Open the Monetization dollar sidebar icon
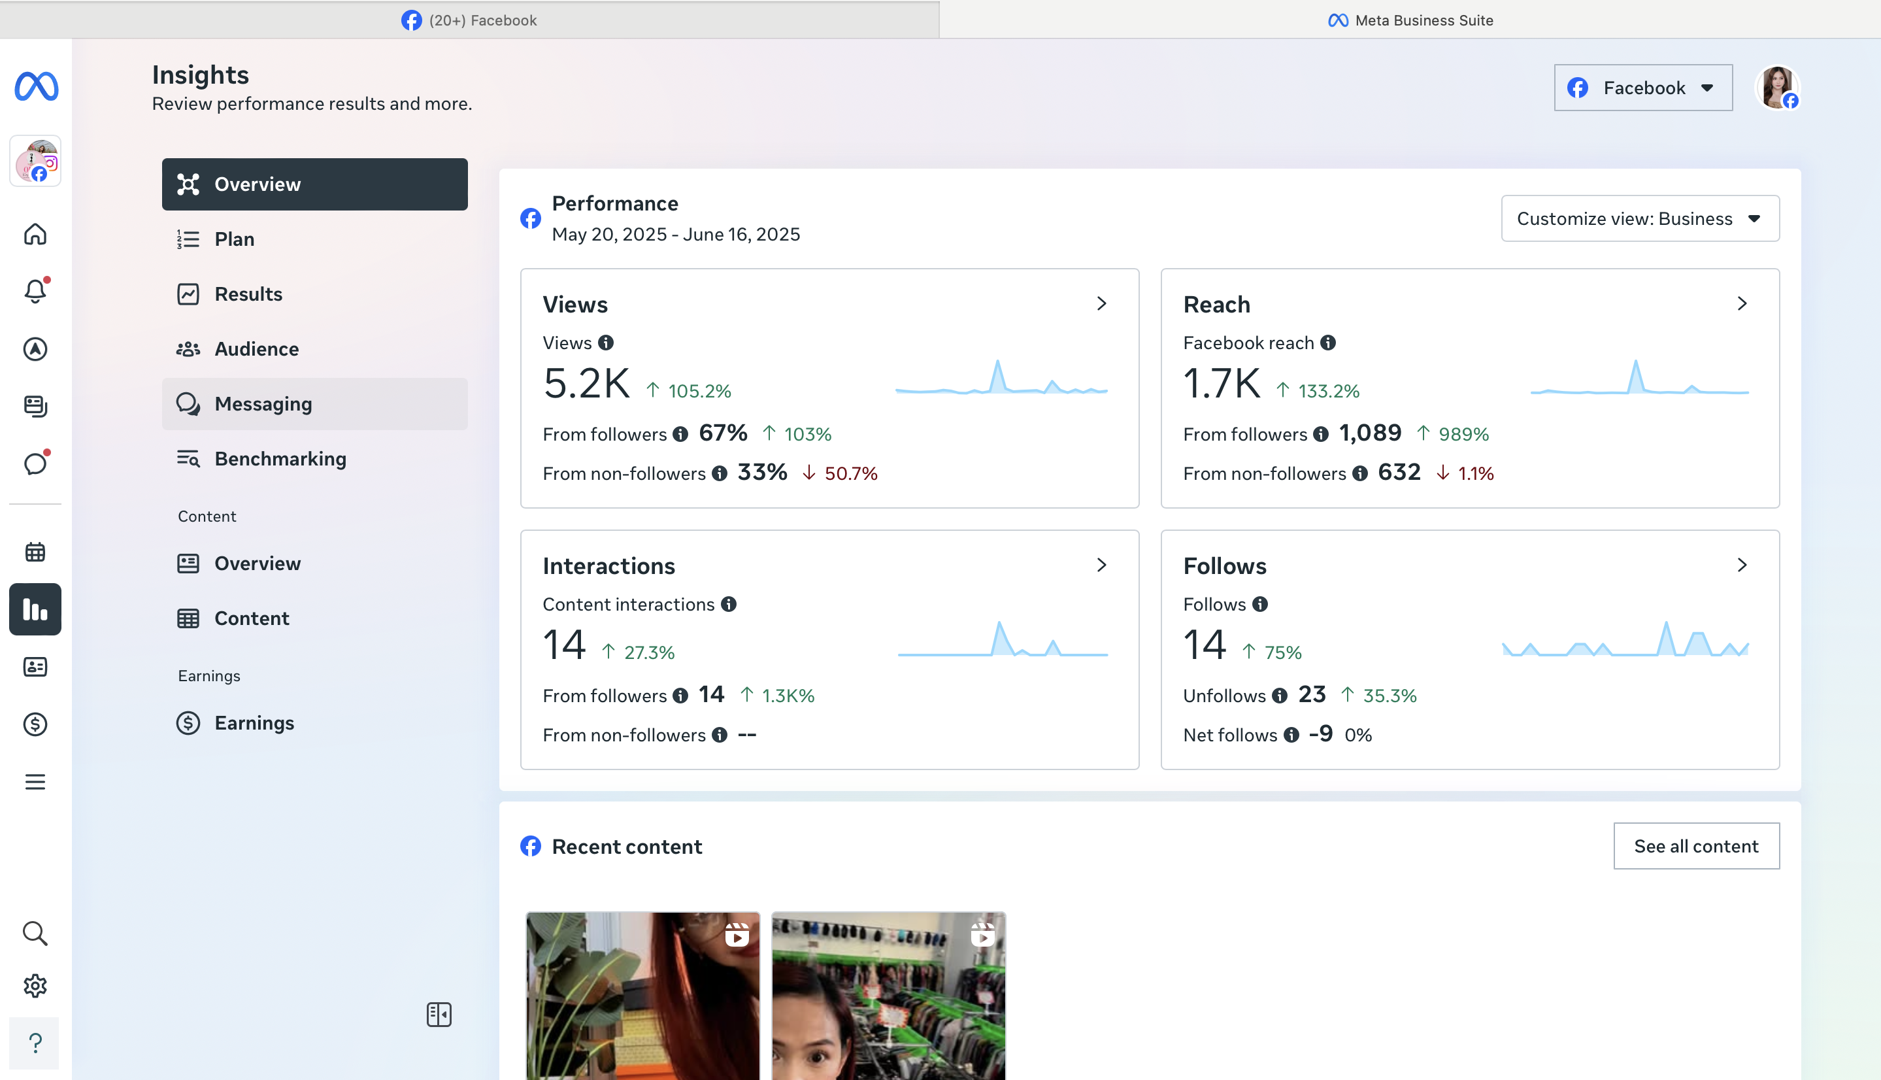The width and height of the screenshot is (1881, 1080). point(35,724)
